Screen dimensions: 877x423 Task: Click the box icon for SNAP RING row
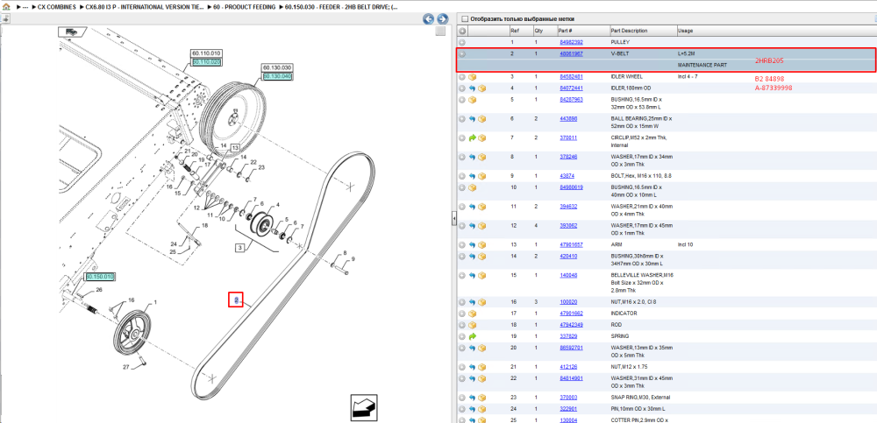point(481,398)
